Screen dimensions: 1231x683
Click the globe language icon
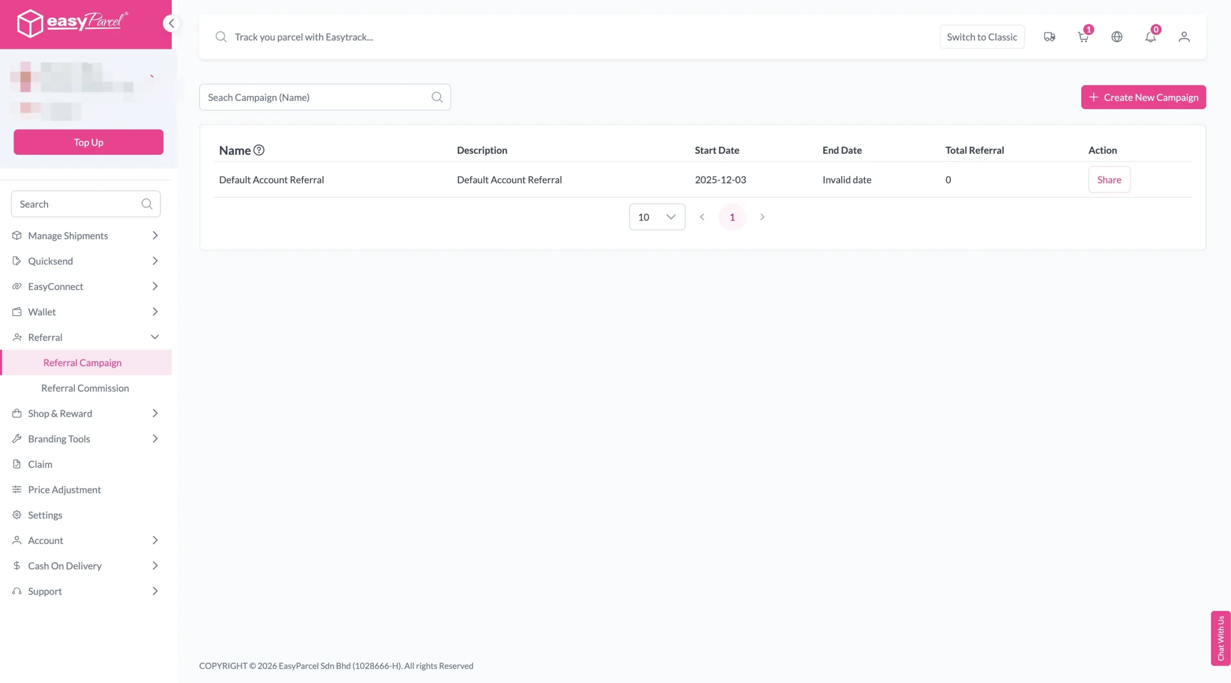(x=1117, y=37)
